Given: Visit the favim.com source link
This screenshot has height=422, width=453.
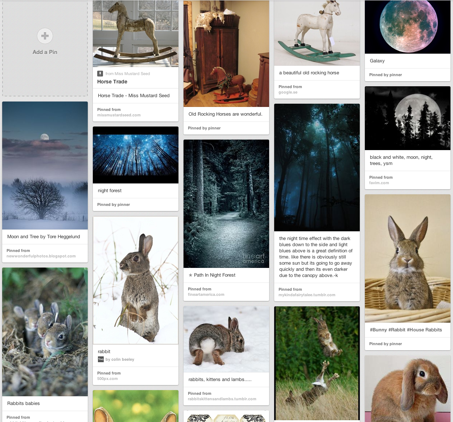Looking at the screenshot, I should point(379,183).
